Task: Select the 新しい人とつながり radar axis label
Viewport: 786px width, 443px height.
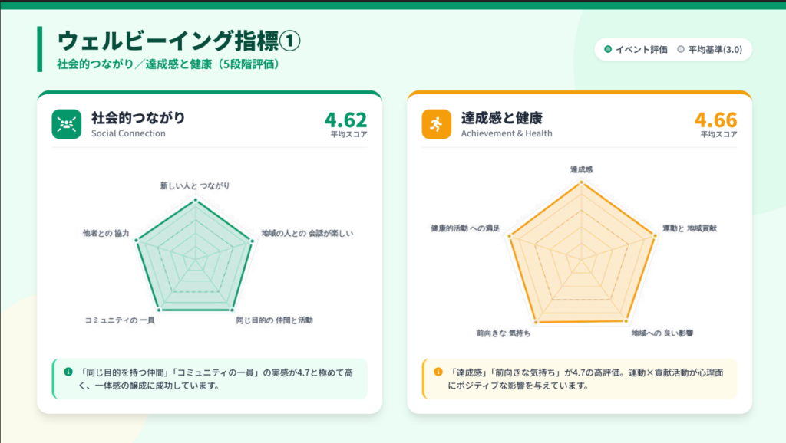Action: [x=195, y=186]
